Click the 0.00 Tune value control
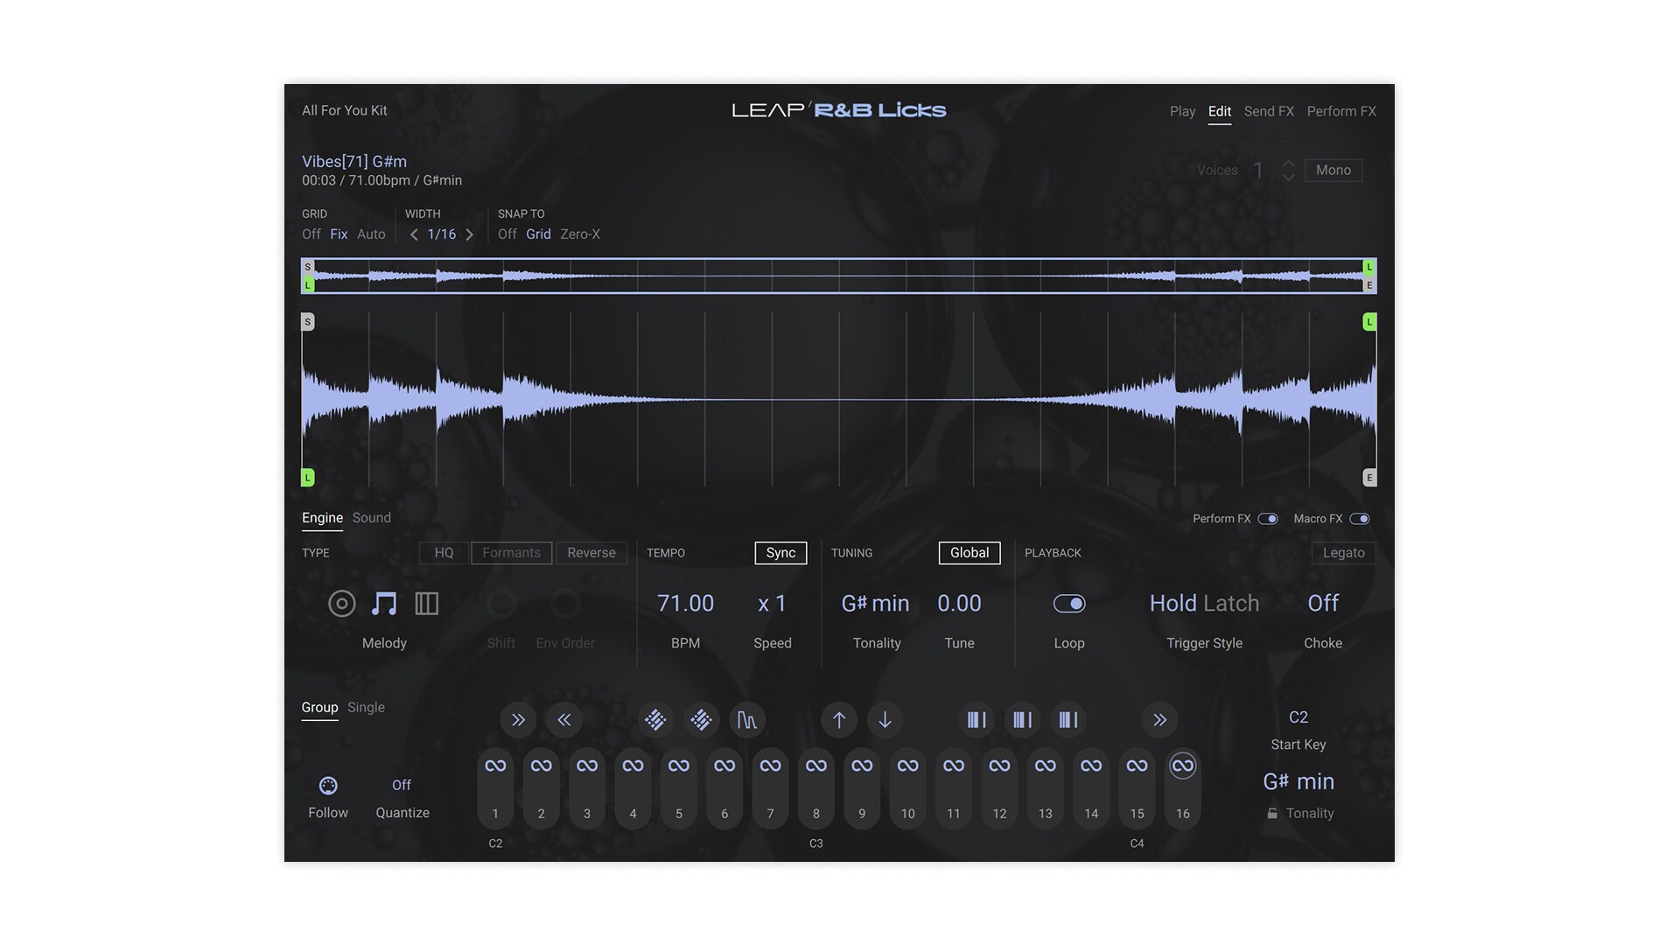The width and height of the screenshot is (1680, 945). 959,604
